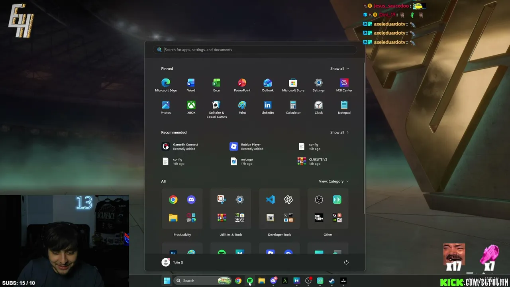This screenshot has width=510, height=287.
Task: Open the Tolin user account menu
Action: (173, 262)
